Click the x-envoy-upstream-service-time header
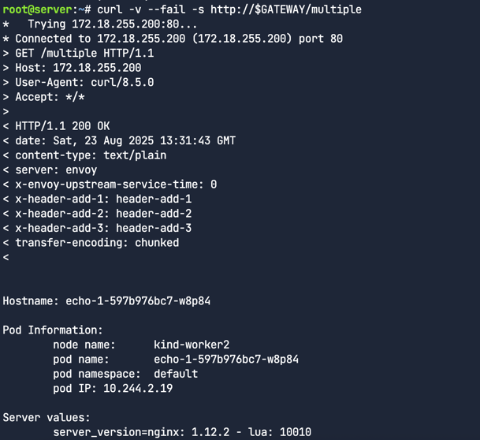Viewport: 480px width, 440px height. point(116,185)
